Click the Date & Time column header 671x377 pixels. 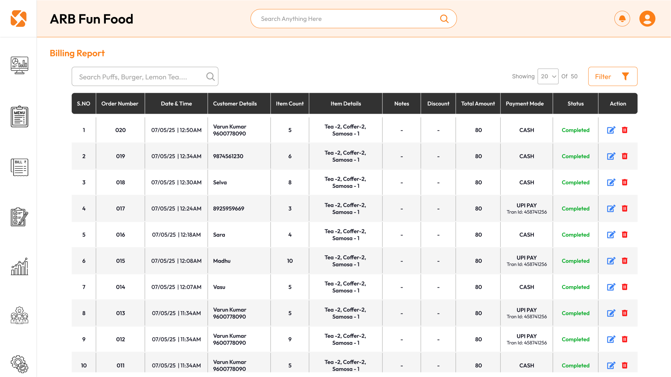176,104
